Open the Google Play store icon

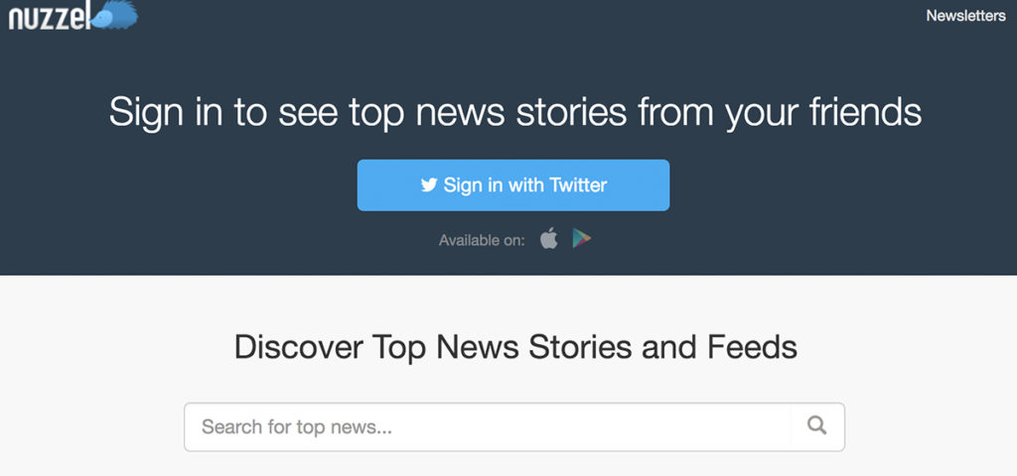coord(582,239)
